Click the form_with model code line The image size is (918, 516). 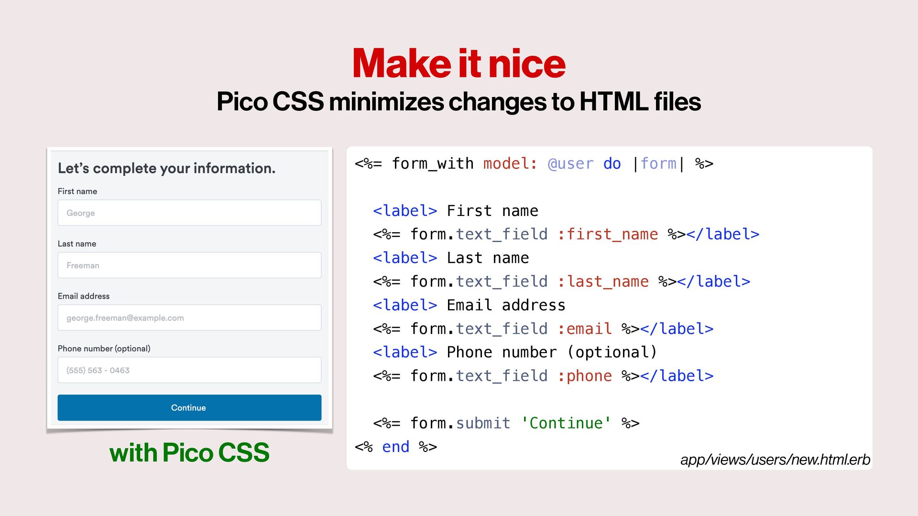point(534,164)
